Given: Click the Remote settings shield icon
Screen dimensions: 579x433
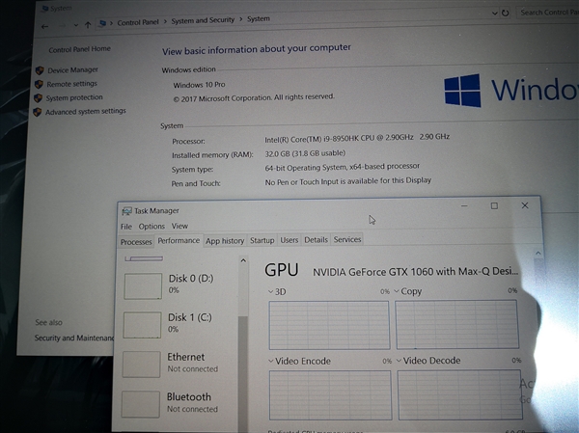Looking at the screenshot, I should (x=39, y=84).
